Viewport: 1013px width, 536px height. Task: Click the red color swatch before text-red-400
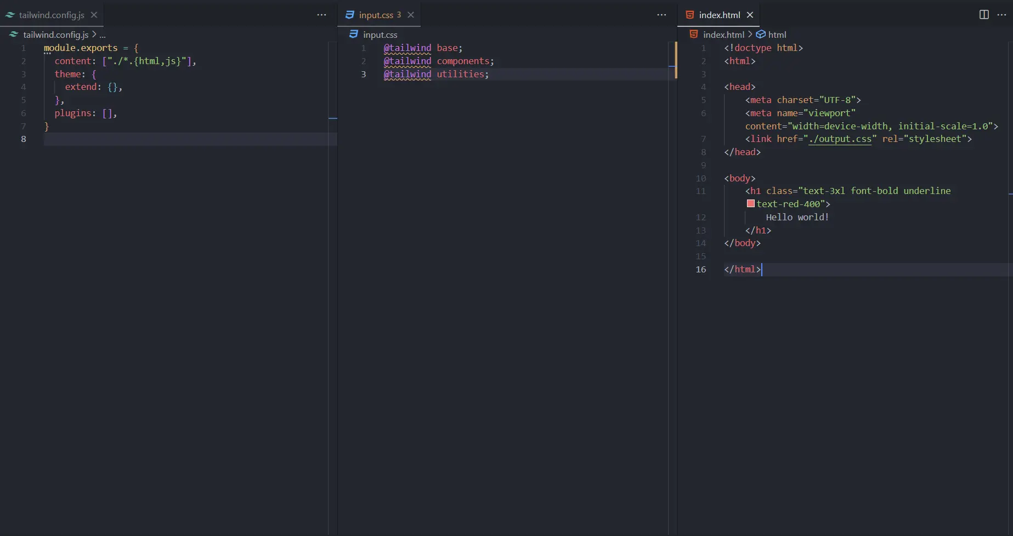751,204
